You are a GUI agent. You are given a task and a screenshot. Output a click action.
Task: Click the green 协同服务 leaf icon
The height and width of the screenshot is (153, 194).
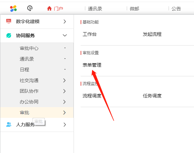point(9,35)
